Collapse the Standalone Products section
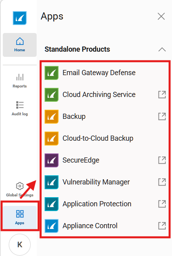Image resolution: width=172 pixels, height=256 pixels. [162, 49]
